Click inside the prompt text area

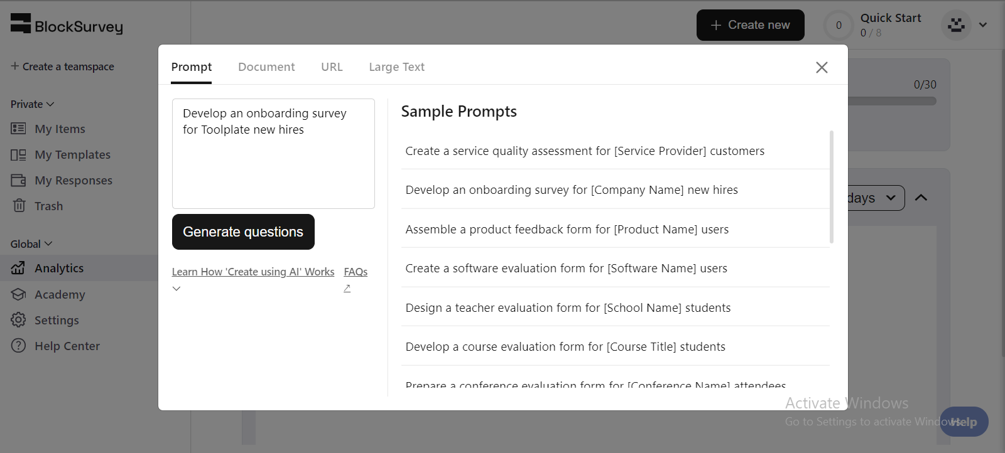tap(273, 154)
